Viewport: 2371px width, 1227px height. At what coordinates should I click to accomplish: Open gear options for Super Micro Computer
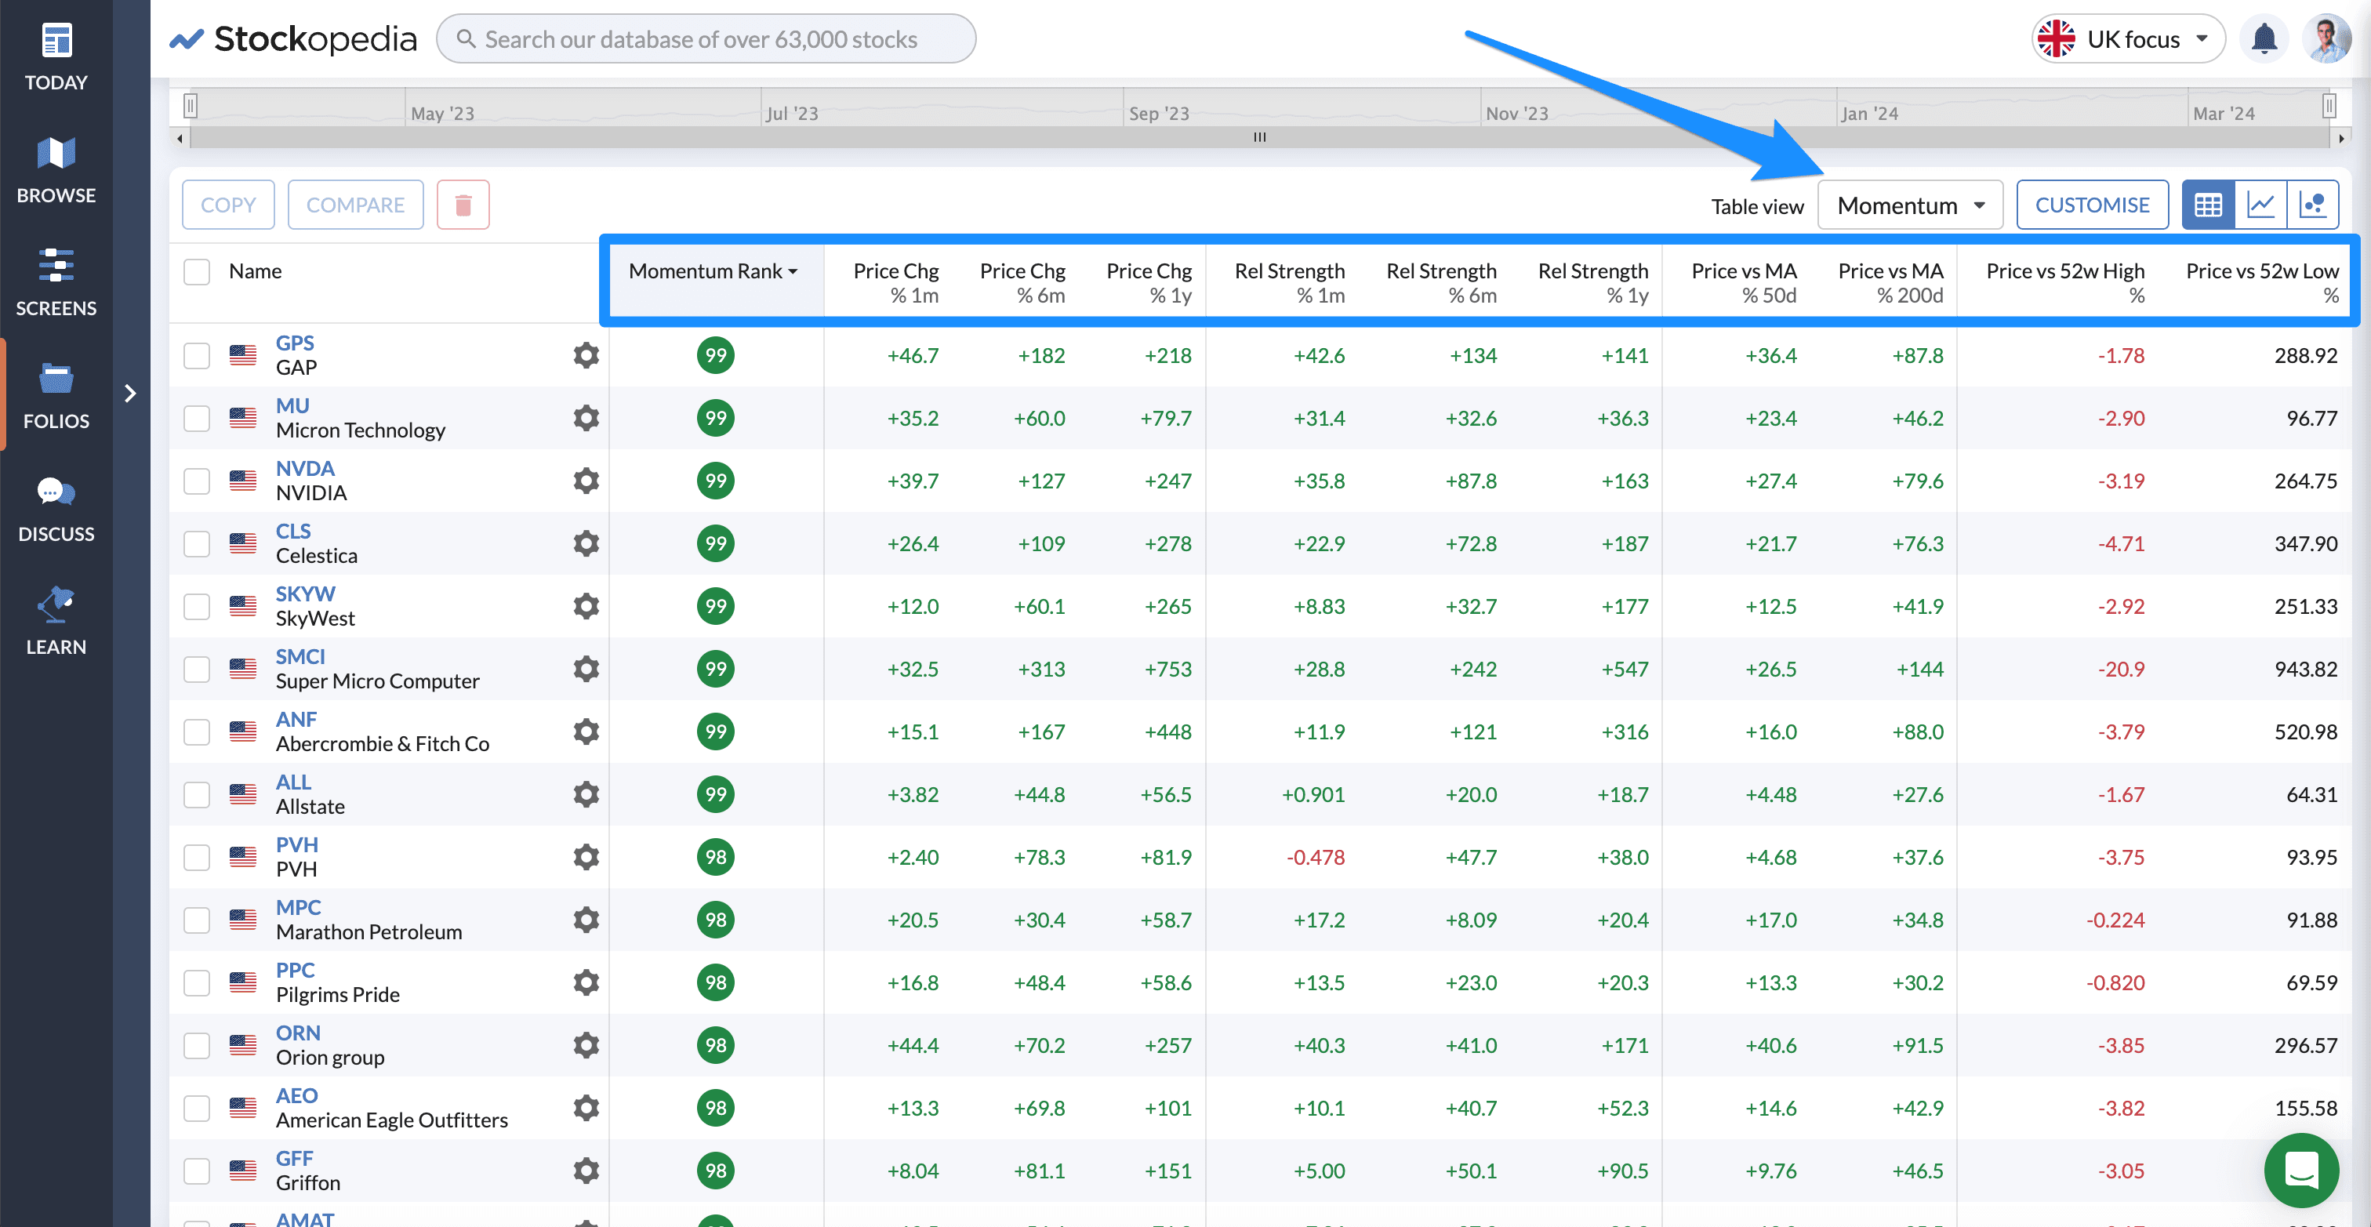coord(586,670)
